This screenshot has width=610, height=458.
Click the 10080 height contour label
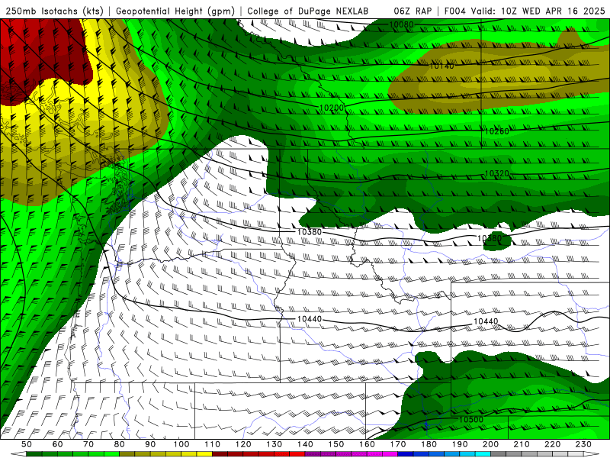click(x=402, y=25)
